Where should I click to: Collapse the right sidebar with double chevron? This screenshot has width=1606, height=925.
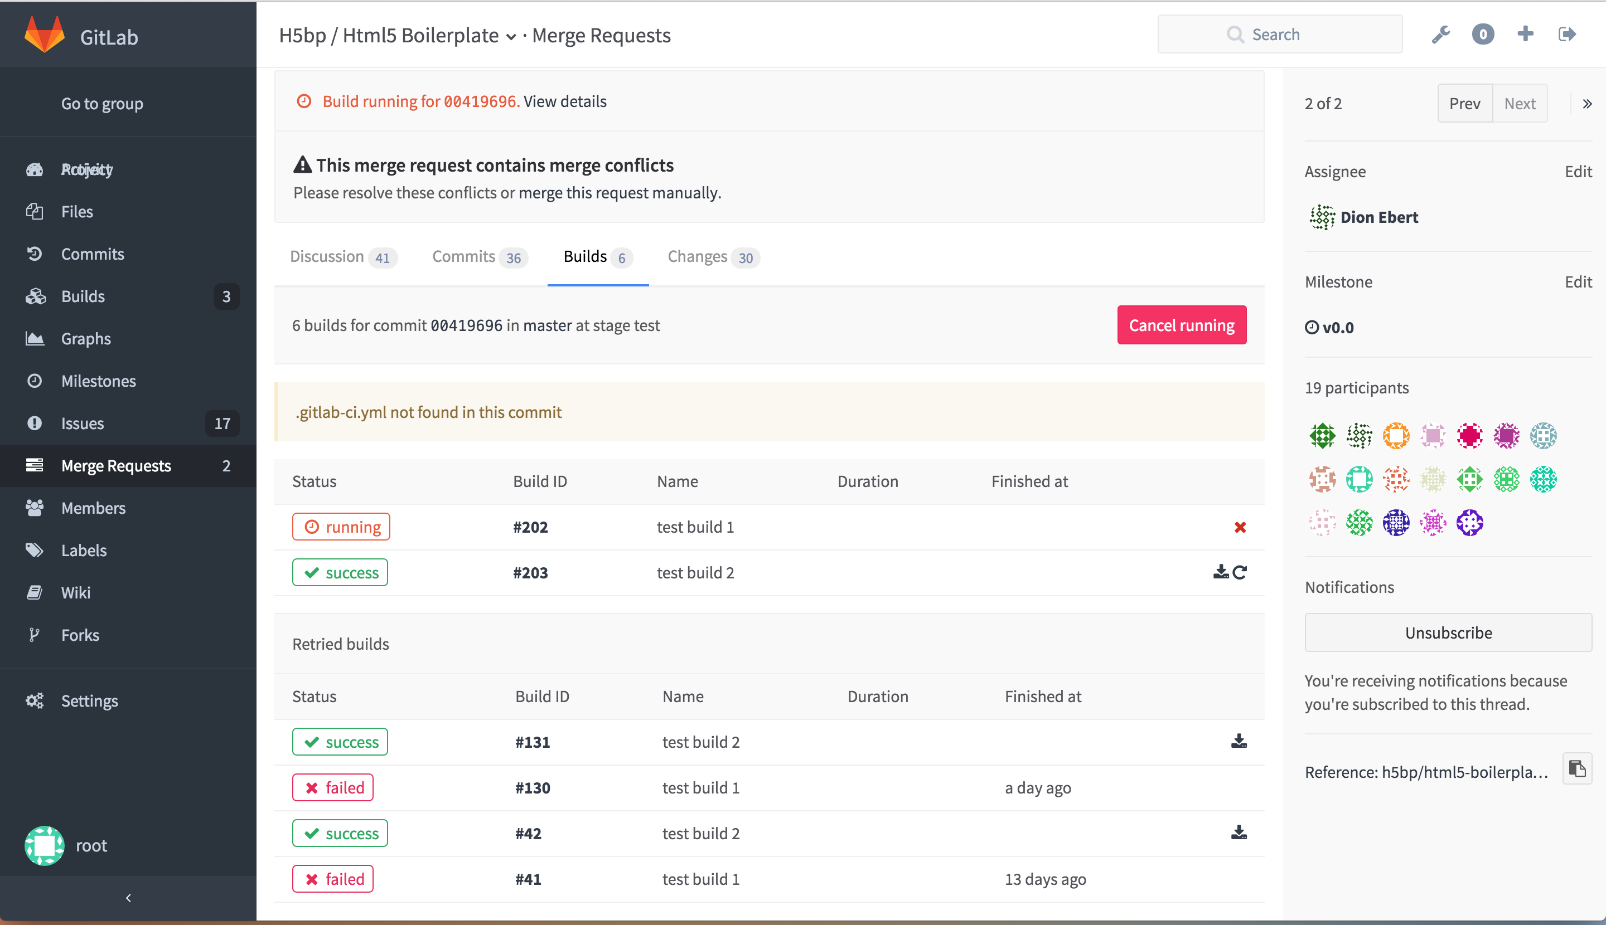[x=1587, y=104]
